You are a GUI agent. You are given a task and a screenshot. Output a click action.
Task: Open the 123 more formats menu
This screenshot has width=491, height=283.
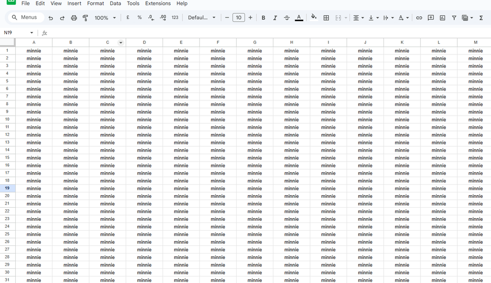pos(175,17)
